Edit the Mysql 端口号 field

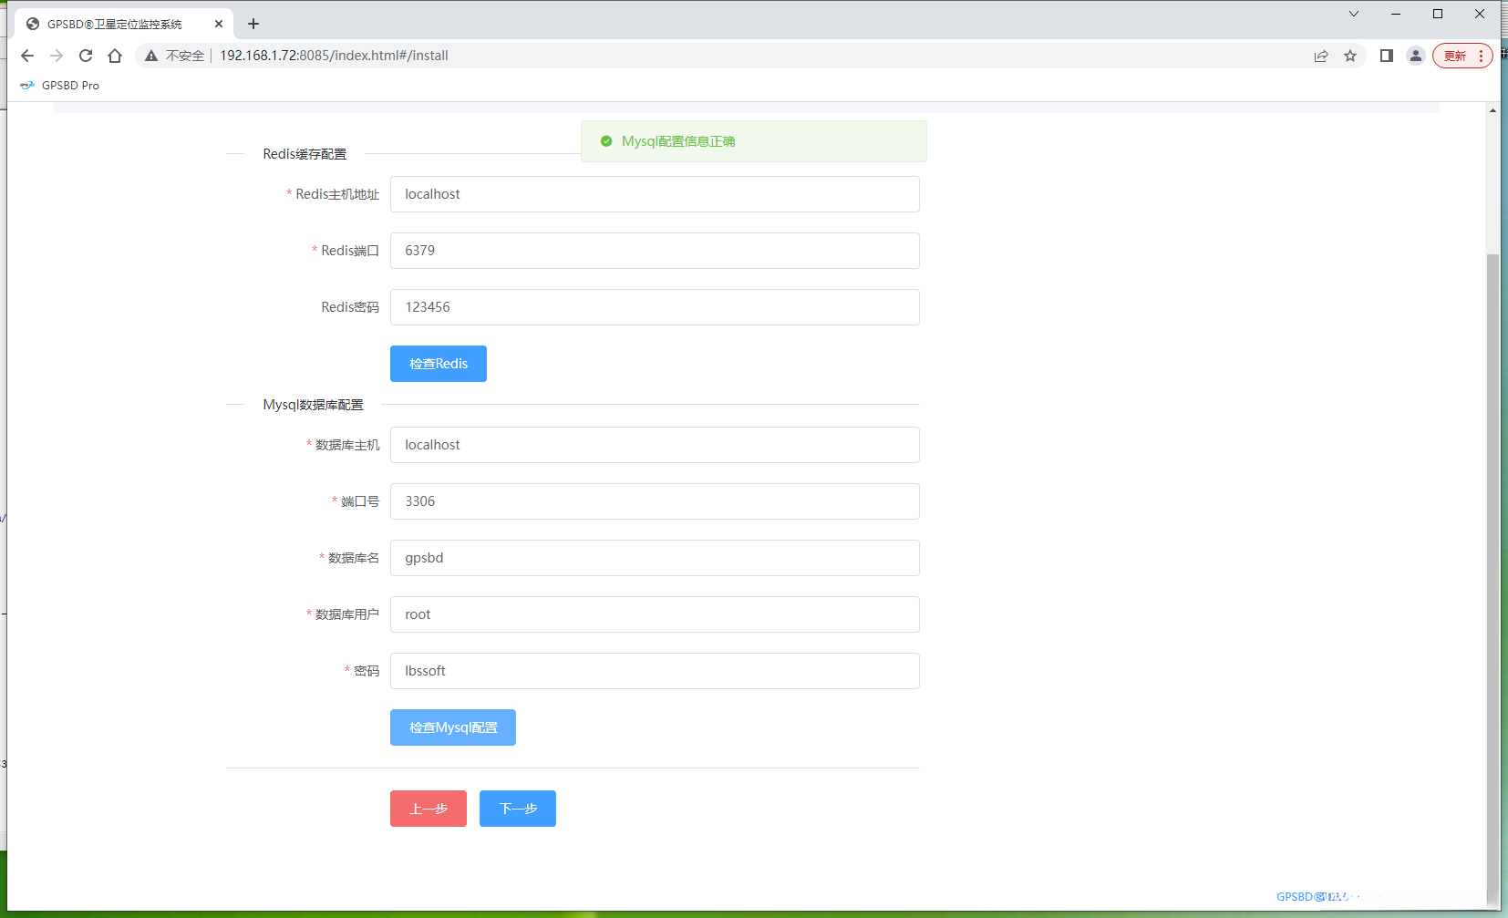point(655,501)
